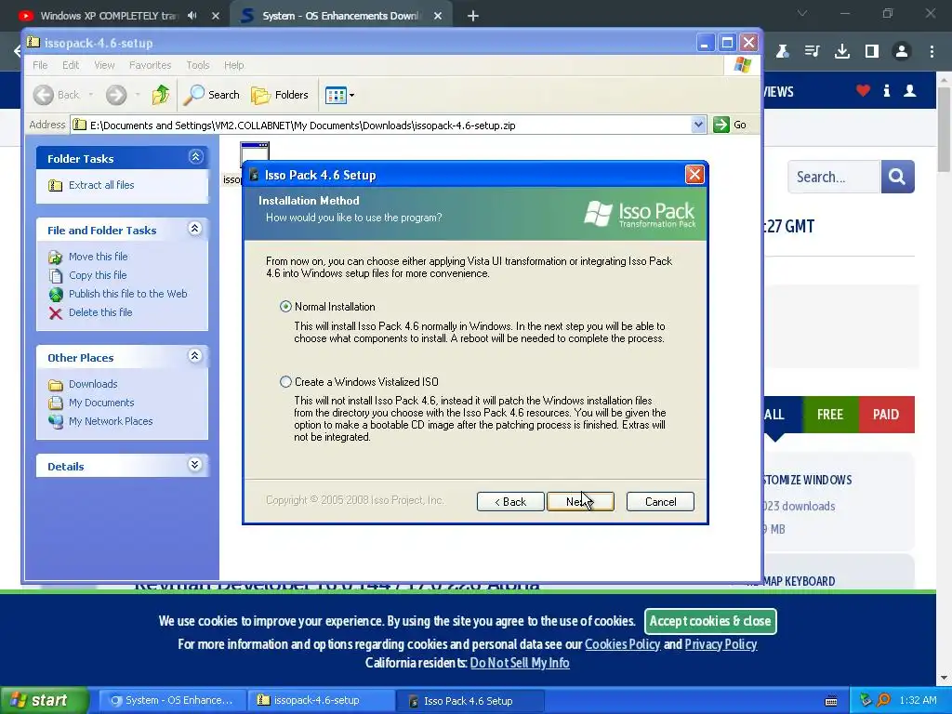The width and height of the screenshot is (952, 714).
Task: Collapse the Other Places panel
Action: tap(195, 356)
